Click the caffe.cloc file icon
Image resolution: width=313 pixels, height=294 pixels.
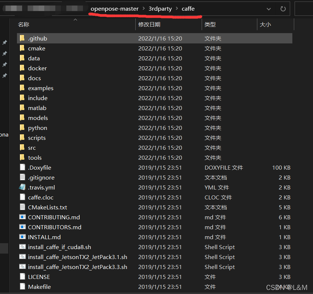click(x=22, y=197)
